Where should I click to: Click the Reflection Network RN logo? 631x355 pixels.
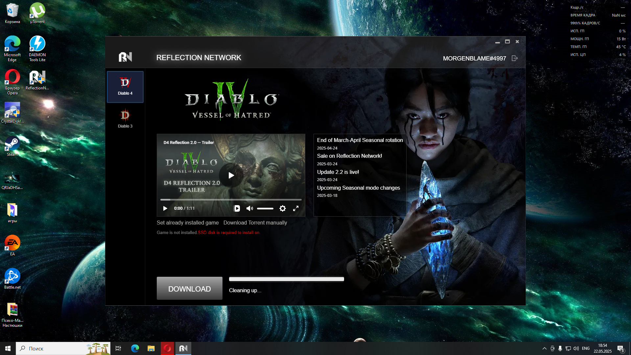pyautogui.click(x=125, y=57)
